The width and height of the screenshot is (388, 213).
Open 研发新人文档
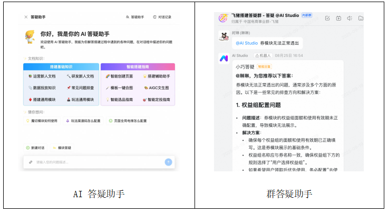click(x=80, y=76)
